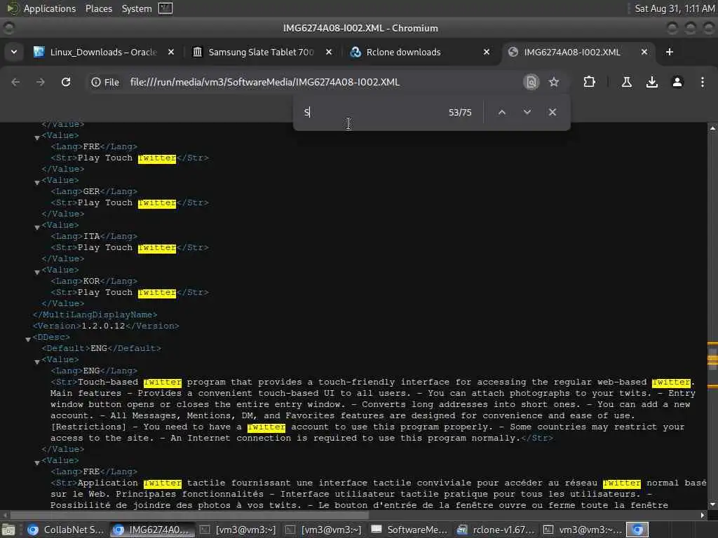Launch the terminal icon in top panel

165,8
